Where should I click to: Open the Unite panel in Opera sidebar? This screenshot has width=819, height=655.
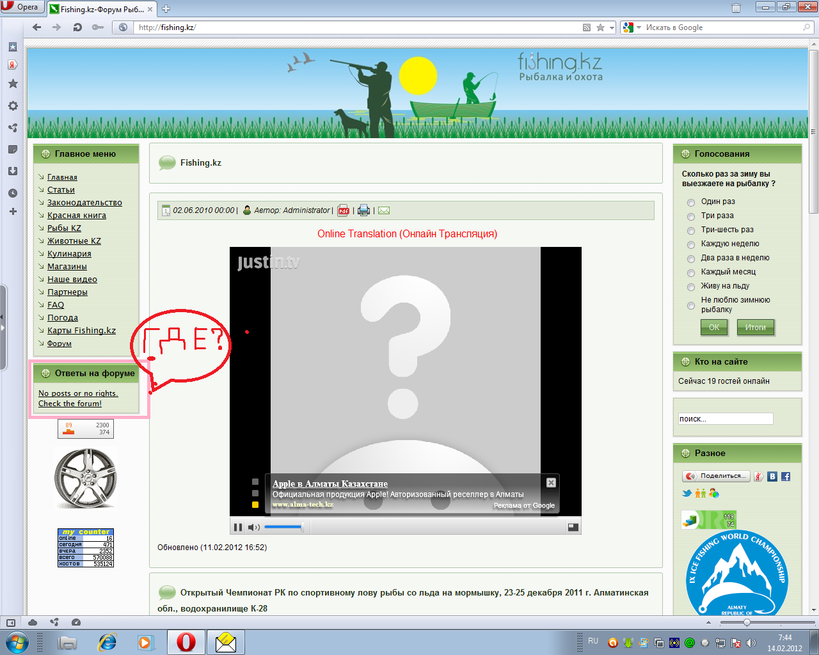(13, 127)
